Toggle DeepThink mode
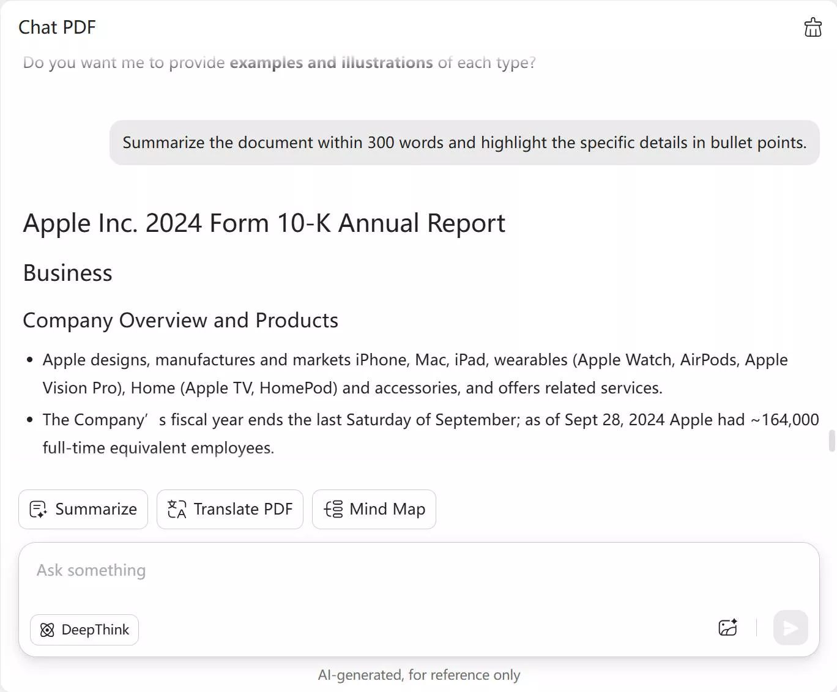Viewport: 837px width, 692px height. [84, 630]
